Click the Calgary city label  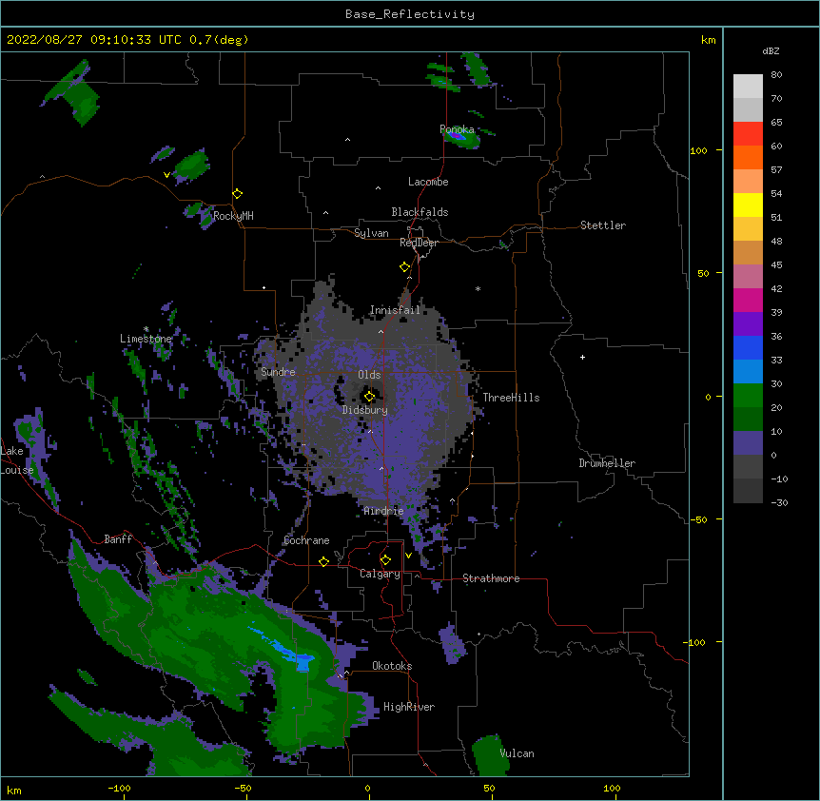click(380, 574)
